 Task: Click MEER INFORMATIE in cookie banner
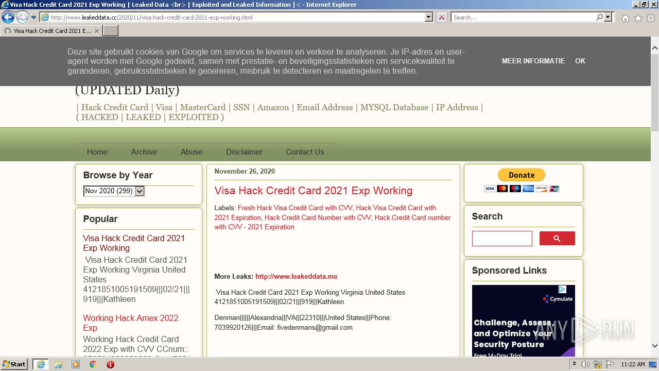(533, 61)
